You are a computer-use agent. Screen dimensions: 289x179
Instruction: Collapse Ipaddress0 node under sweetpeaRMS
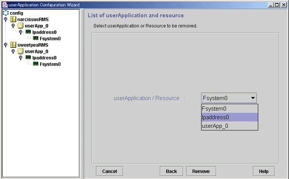21,58
